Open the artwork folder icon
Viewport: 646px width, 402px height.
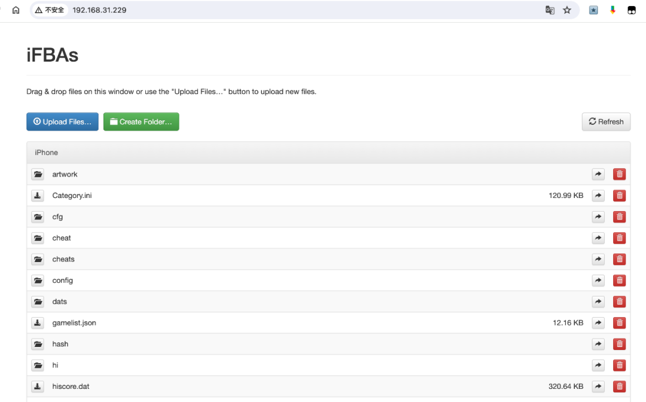(x=38, y=174)
